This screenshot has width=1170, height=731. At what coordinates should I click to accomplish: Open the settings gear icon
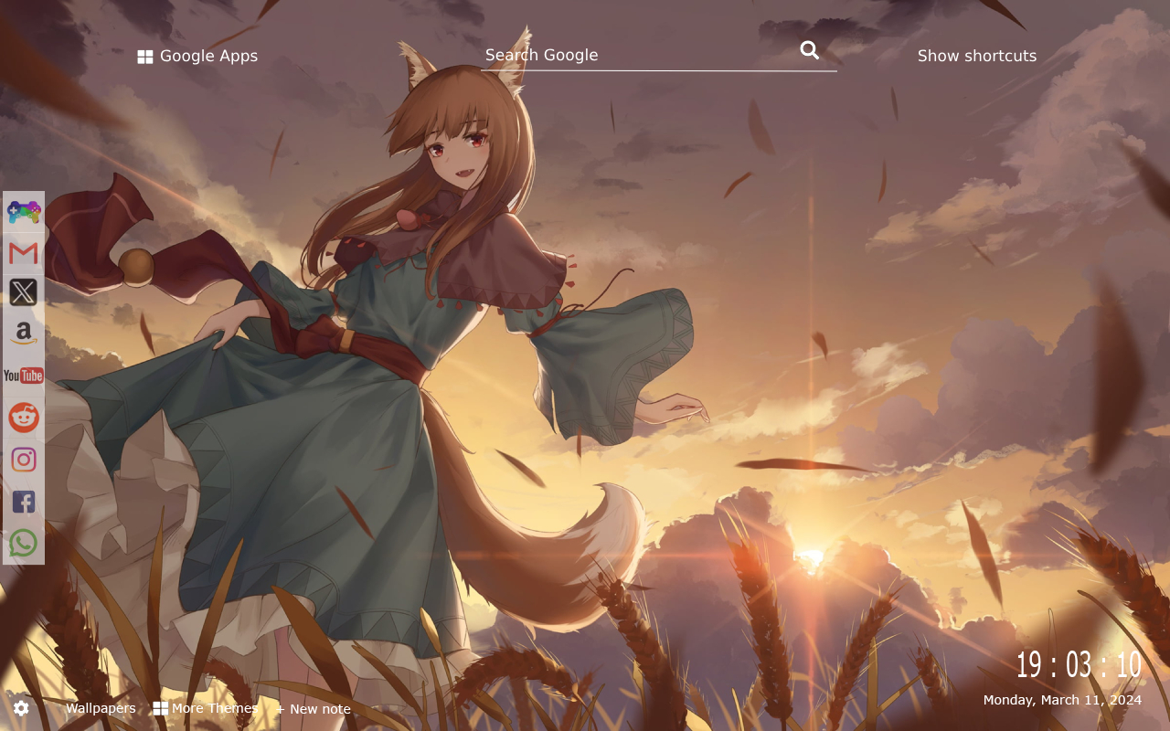(x=21, y=708)
